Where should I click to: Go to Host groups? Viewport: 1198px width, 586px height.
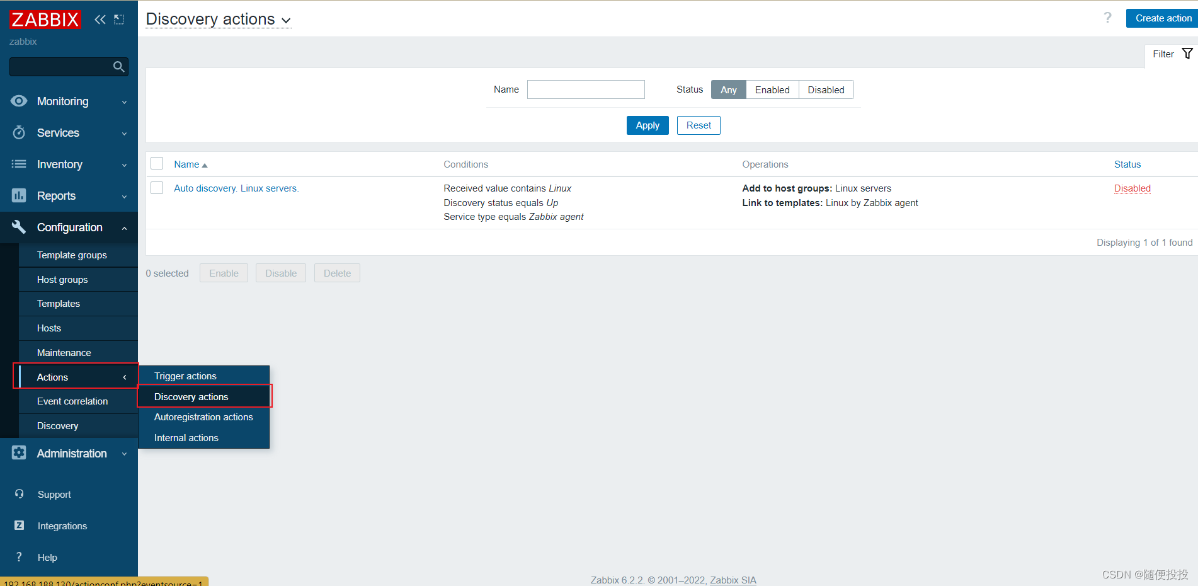click(78, 280)
